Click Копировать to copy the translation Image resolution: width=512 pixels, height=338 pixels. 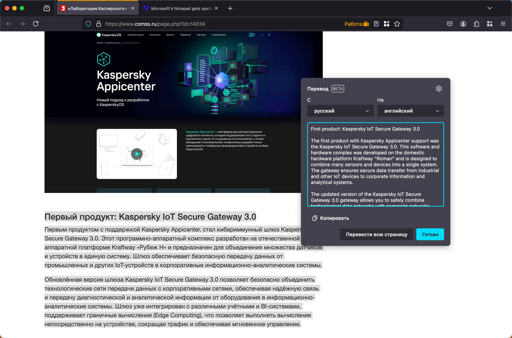pyautogui.click(x=331, y=218)
